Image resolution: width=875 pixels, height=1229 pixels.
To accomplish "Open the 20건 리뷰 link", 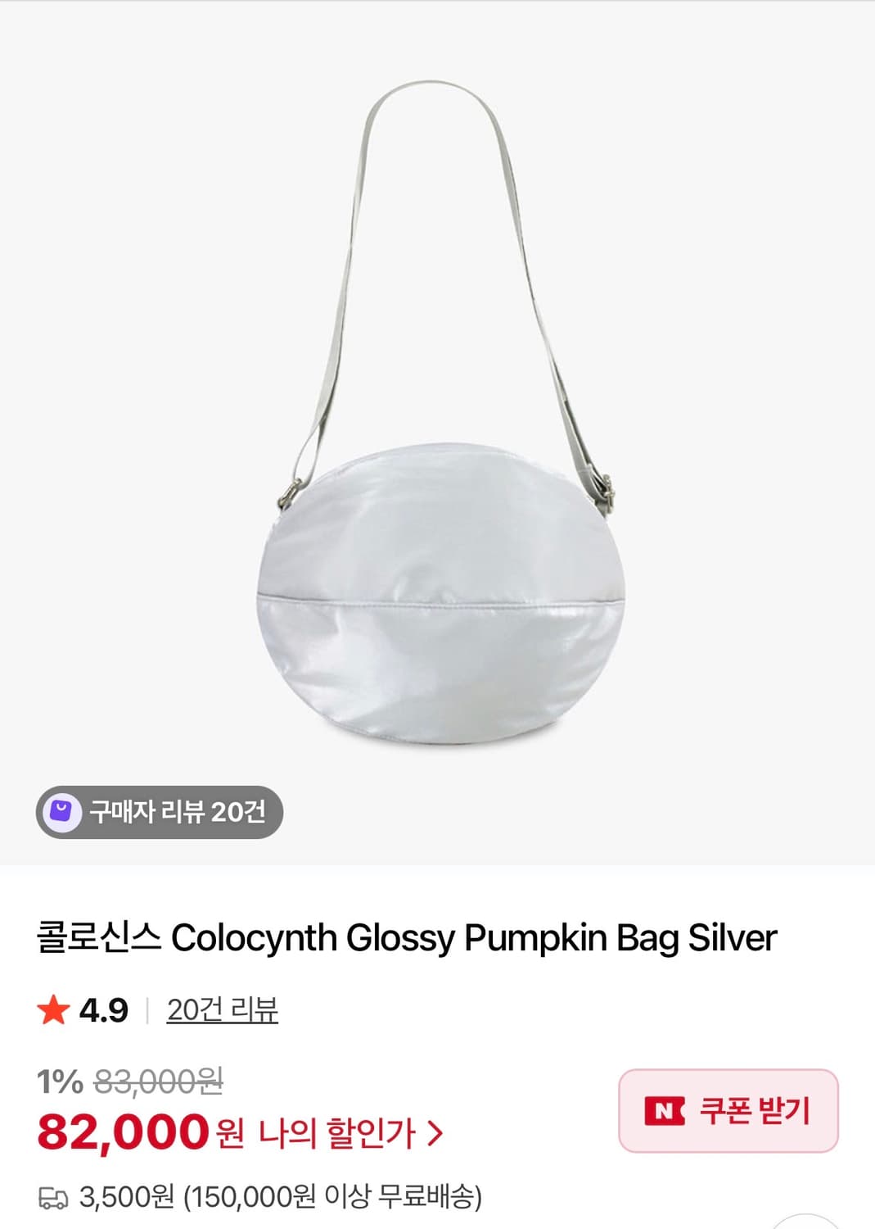I will pyautogui.click(x=223, y=1009).
